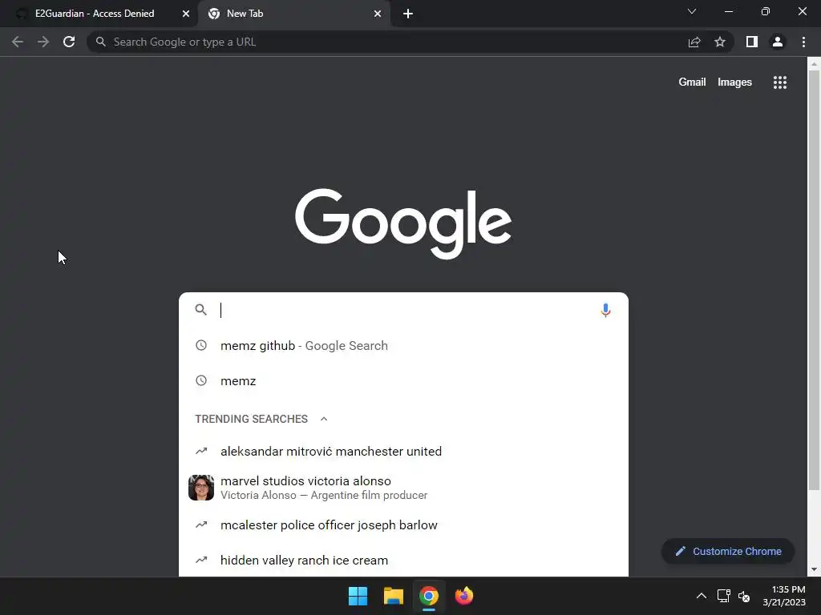Click the Customize Chrome button

(728, 551)
